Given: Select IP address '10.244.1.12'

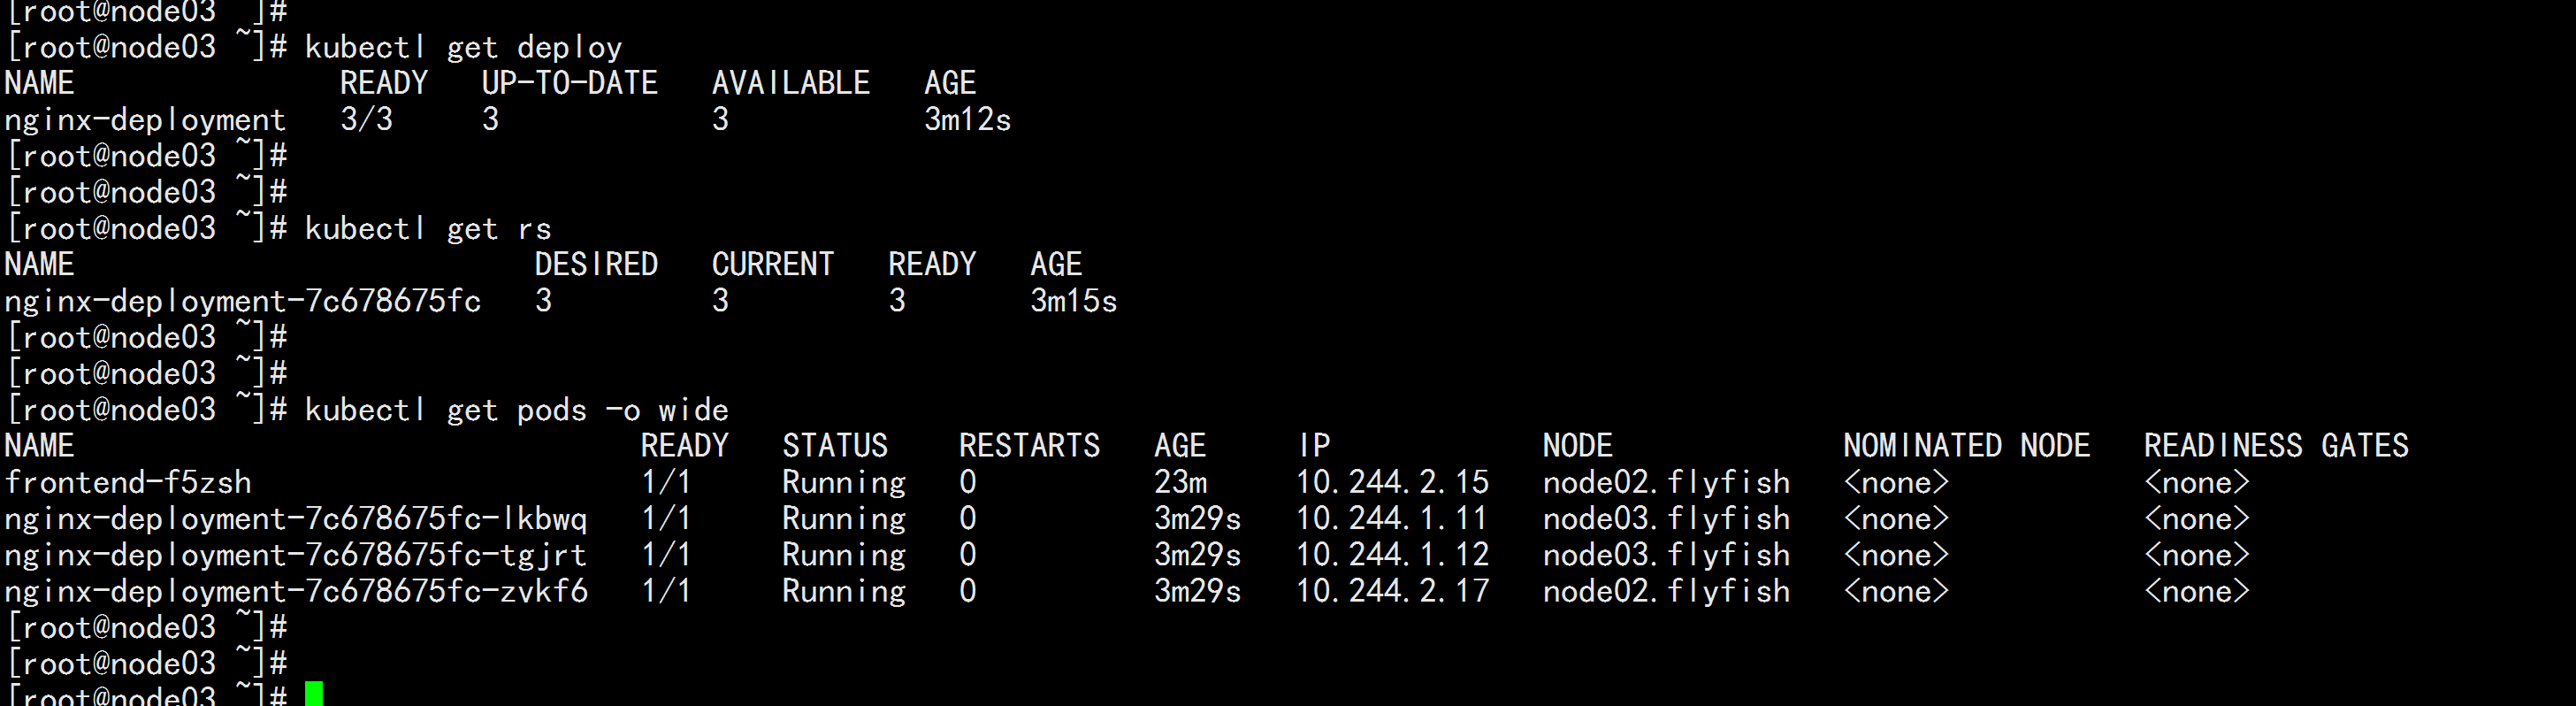Looking at the screenshot, I should 1392,554.
